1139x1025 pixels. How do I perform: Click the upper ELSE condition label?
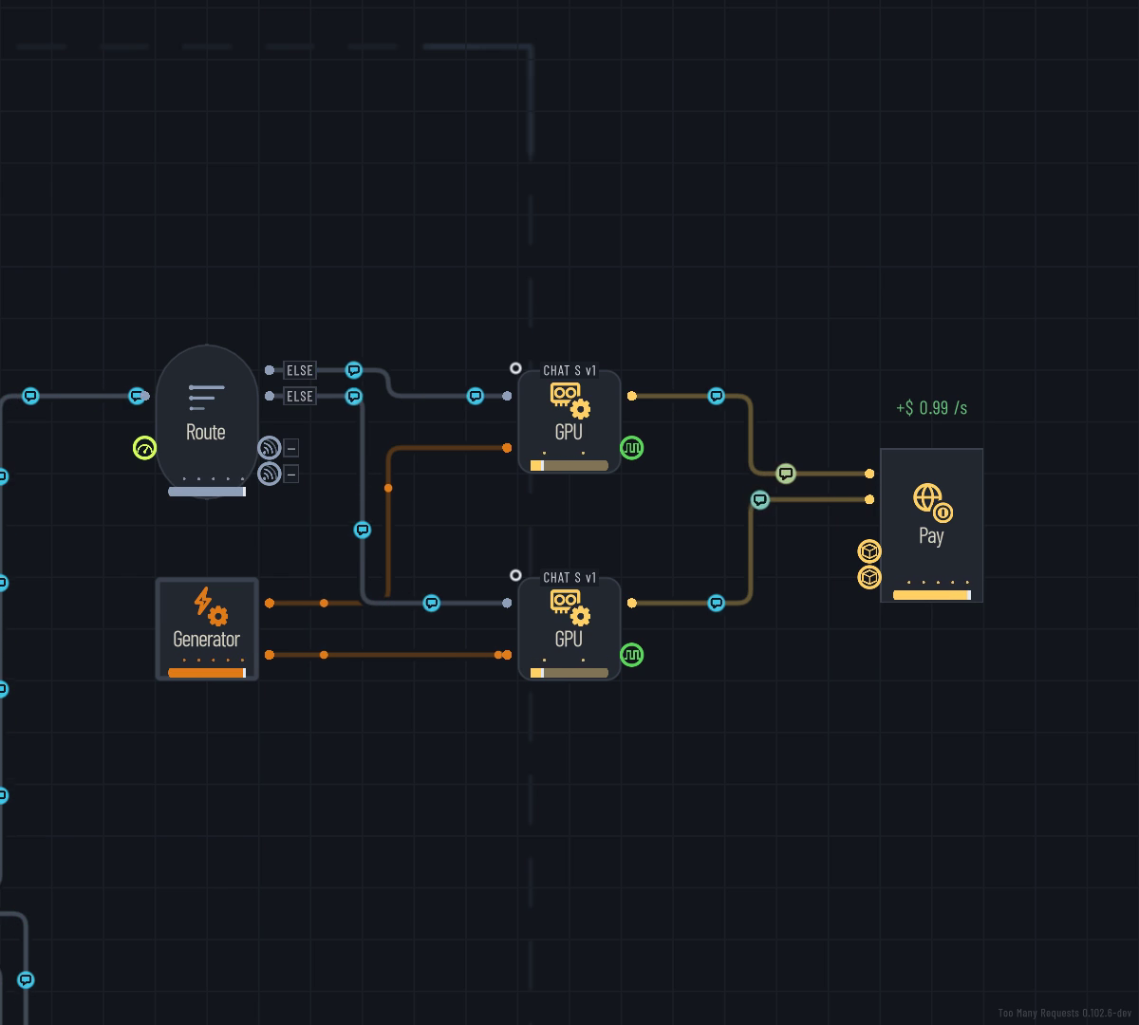click(x=300, y=370)
